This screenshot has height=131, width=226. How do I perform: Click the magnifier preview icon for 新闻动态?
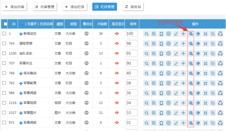147,34
